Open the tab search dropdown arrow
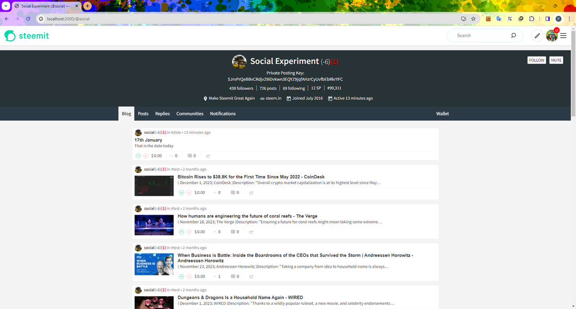 tap(5, 6)
